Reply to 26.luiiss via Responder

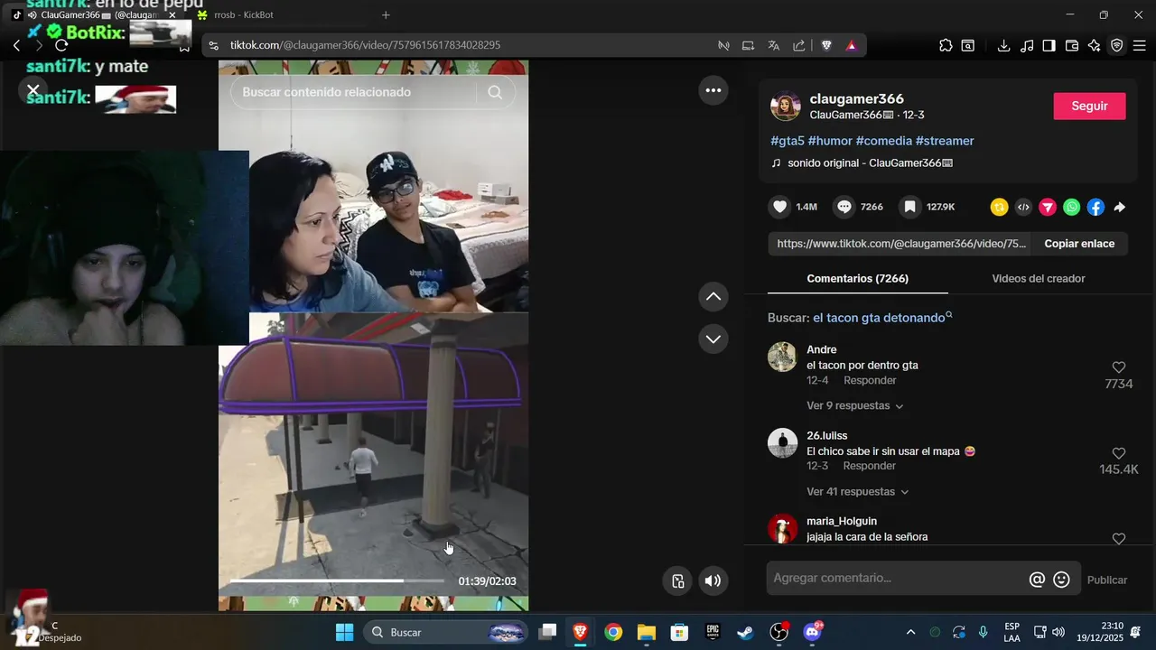[x=869, y=466]
